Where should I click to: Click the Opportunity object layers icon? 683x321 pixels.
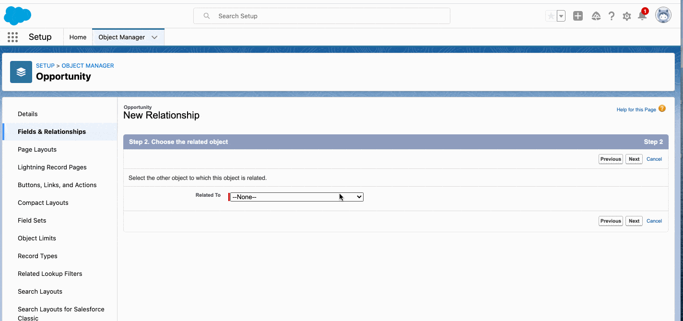tap(21, 72)
